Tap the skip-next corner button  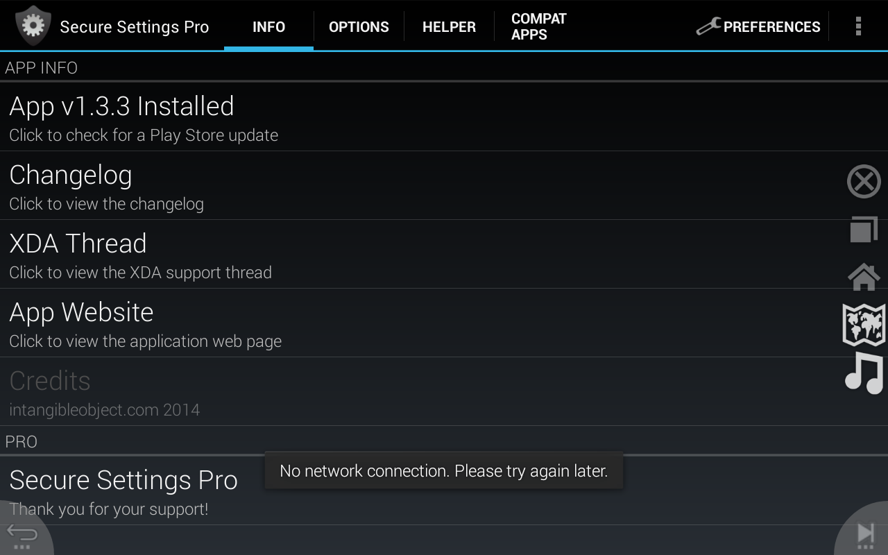[865, 533]
